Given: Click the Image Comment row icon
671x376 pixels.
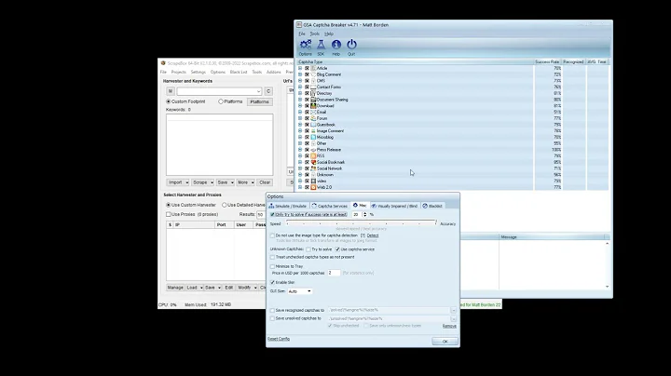Looking at the screenshot, I should click(313, 130).
